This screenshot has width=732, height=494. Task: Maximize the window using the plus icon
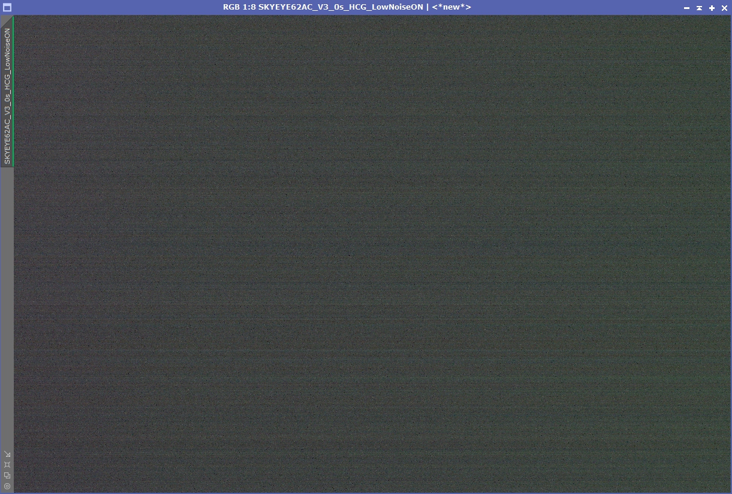point(712,8)
